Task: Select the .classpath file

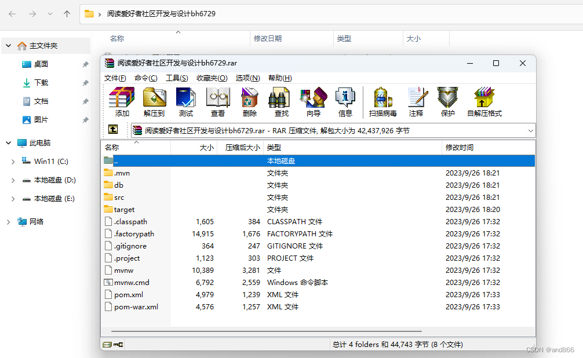Action: pos(318,222)
